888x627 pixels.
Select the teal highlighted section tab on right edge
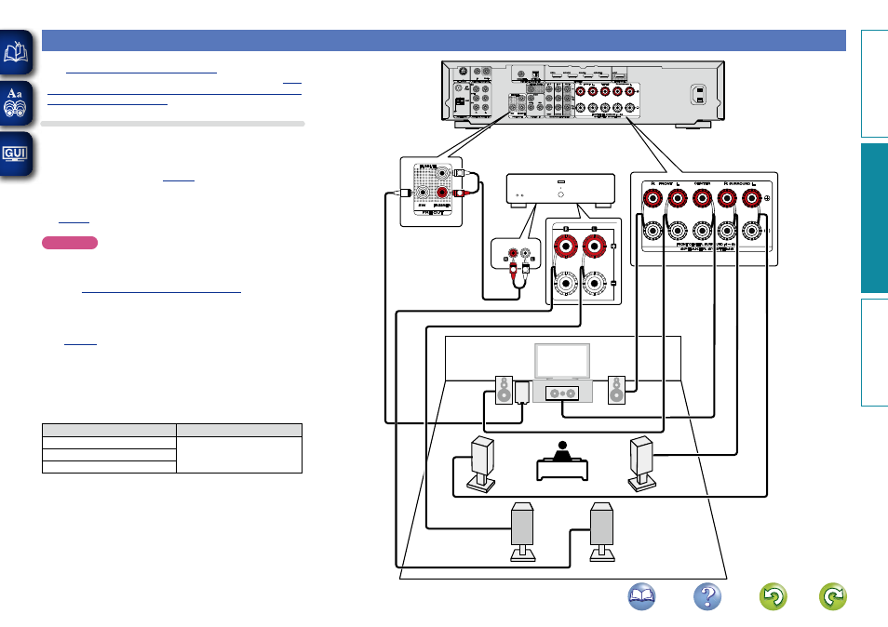[x=874, y=218]
